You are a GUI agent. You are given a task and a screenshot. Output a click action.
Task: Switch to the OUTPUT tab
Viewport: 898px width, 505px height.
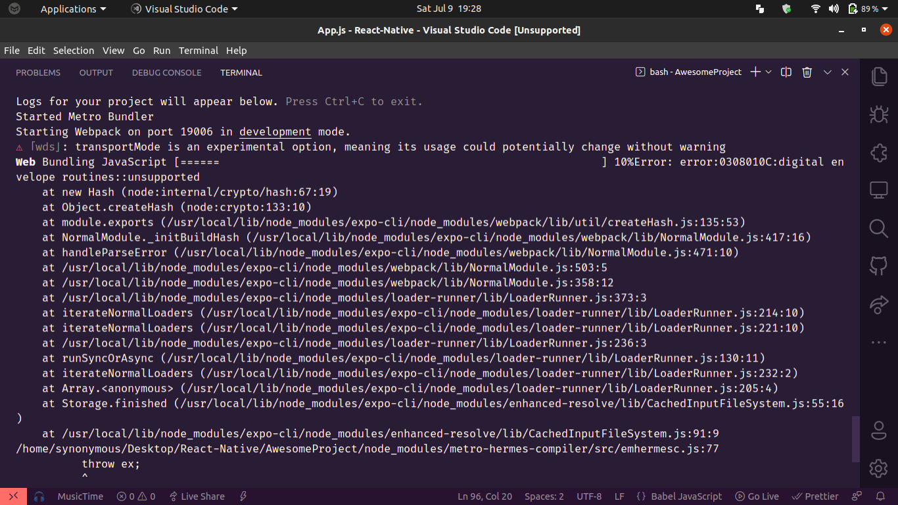coord(96,72)
